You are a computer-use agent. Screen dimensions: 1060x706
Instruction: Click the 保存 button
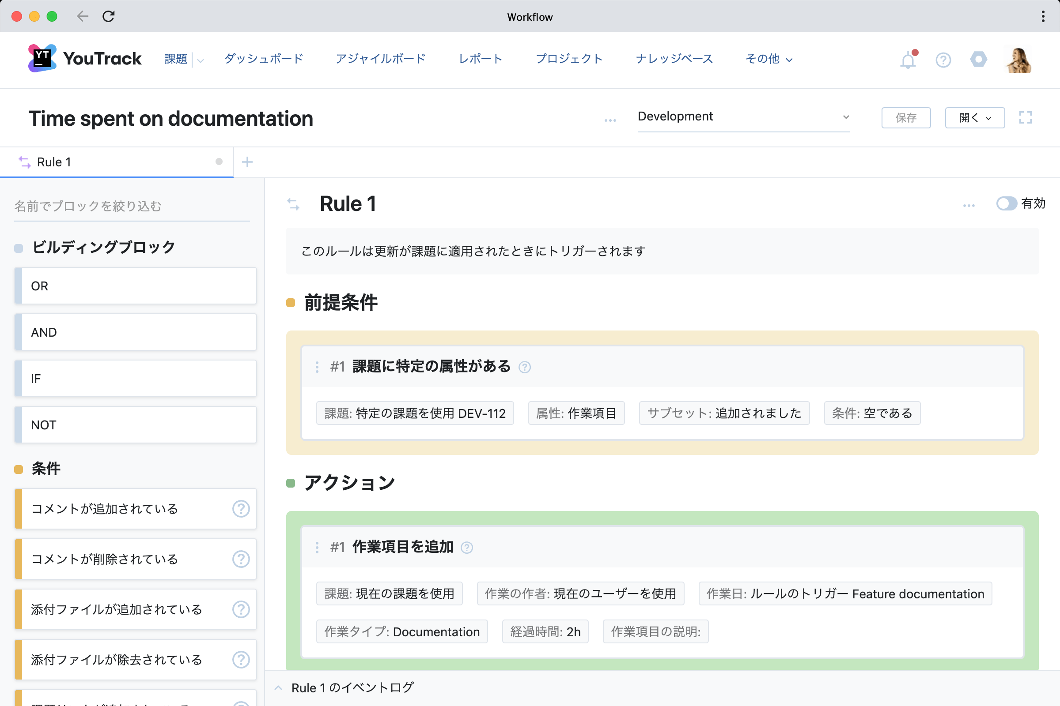(x=906, y=117)
